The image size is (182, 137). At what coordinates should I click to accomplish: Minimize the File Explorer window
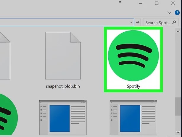pos(141,3)
